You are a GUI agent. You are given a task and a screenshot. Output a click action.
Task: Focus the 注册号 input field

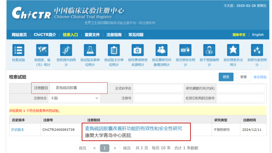tap(158, 98)
